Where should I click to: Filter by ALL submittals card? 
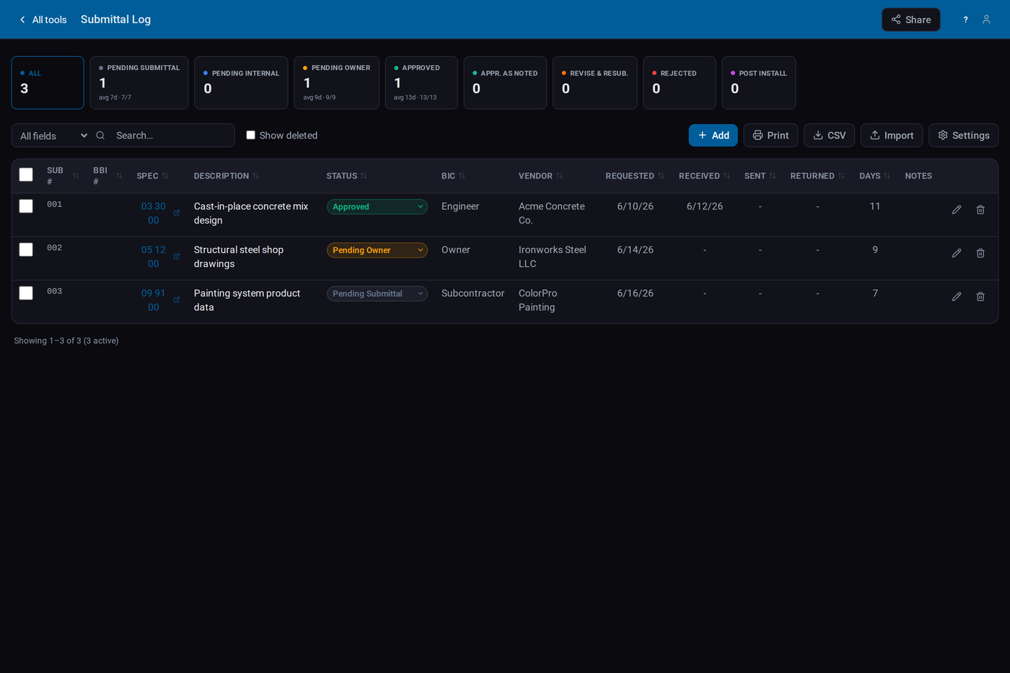click(48, 83)
